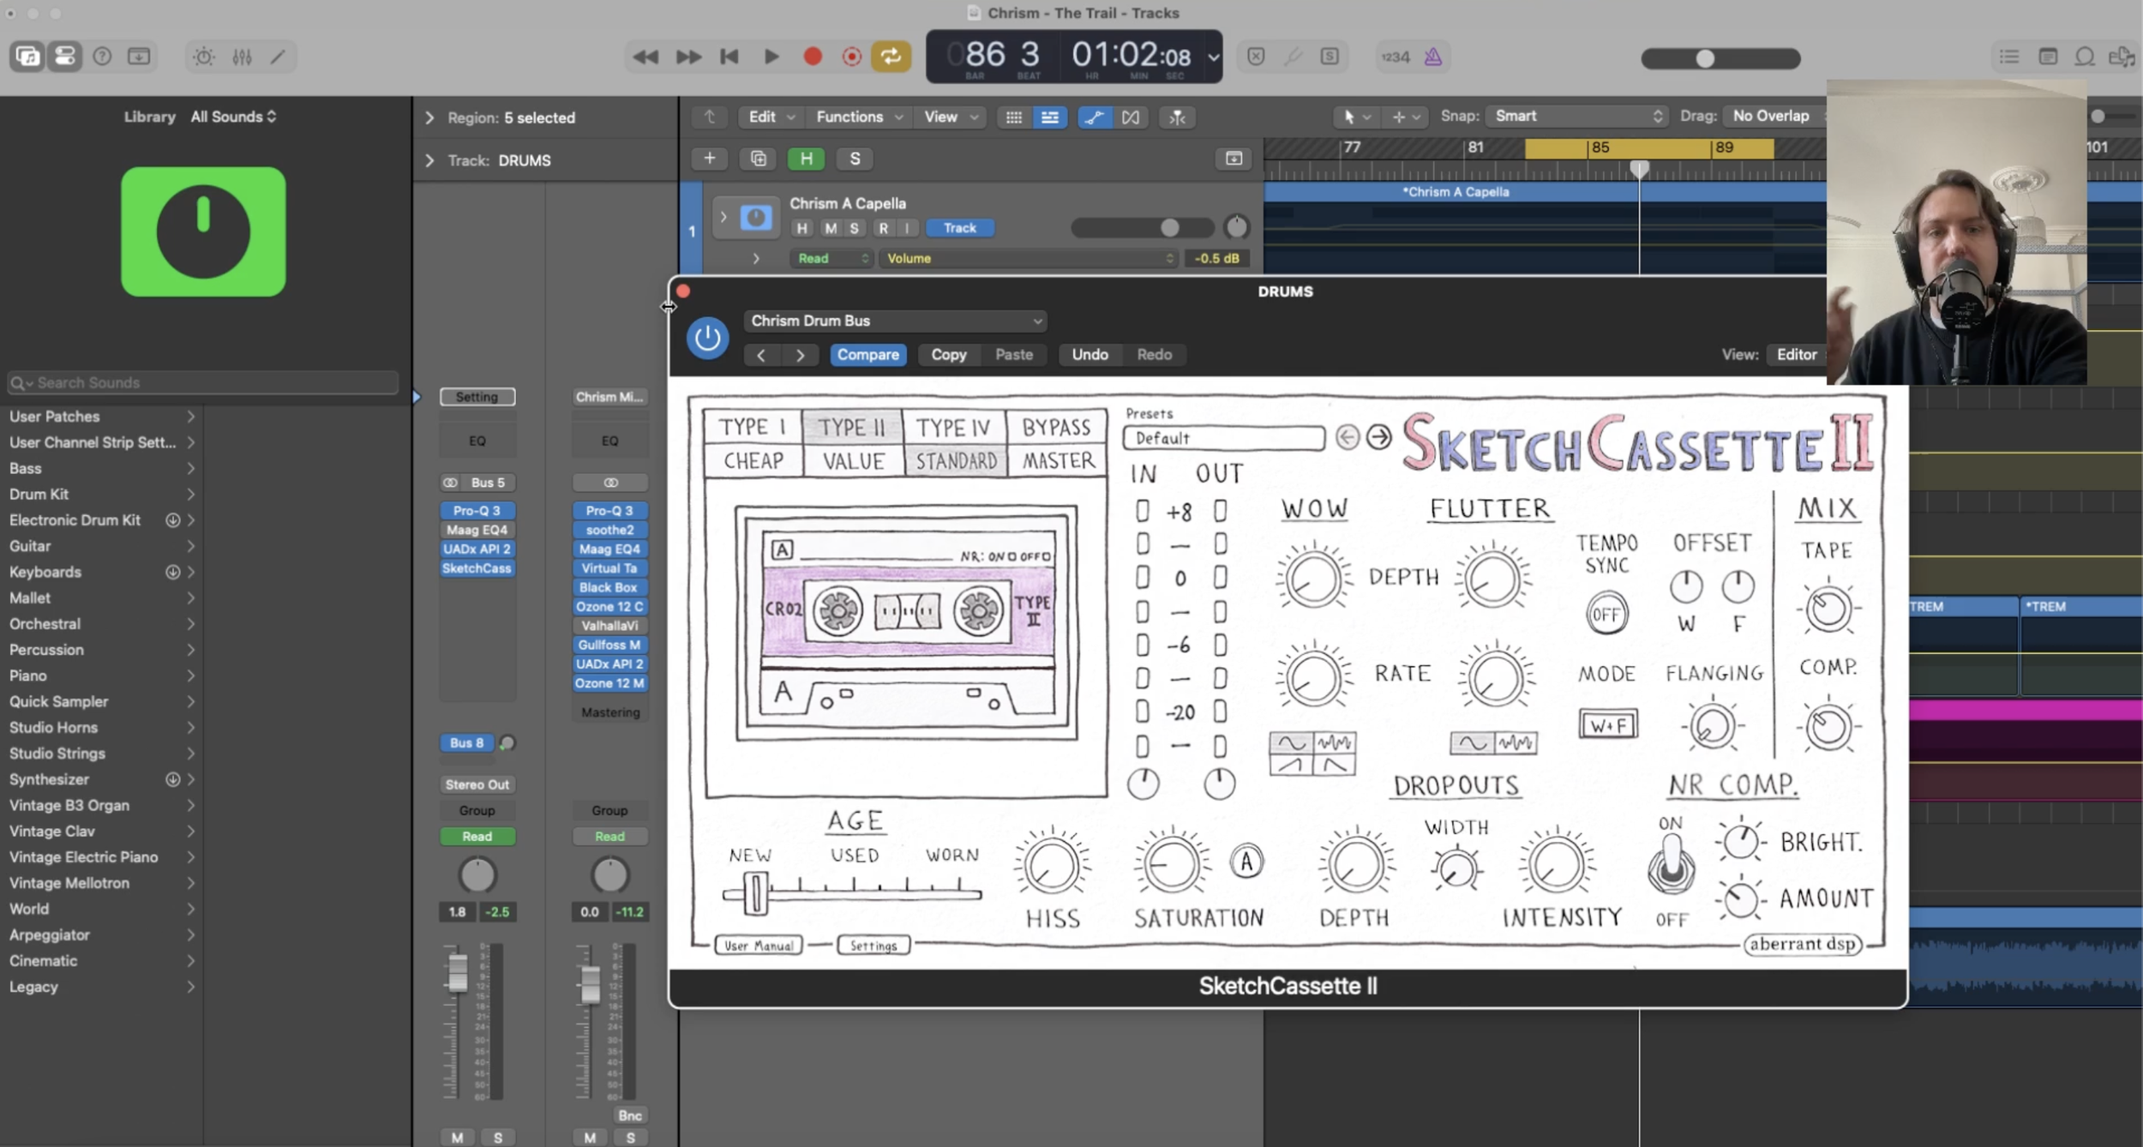
Task: Click the Compare button
Action: click(x=867, y=355)
